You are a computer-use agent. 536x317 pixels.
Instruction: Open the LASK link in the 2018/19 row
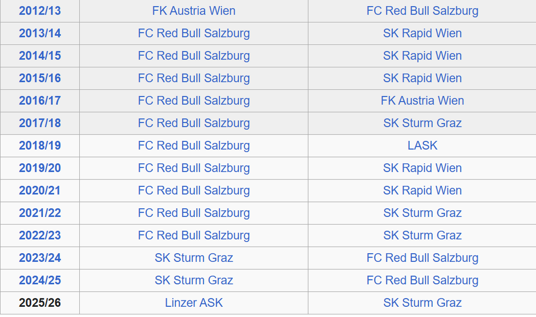click(422, 146)
